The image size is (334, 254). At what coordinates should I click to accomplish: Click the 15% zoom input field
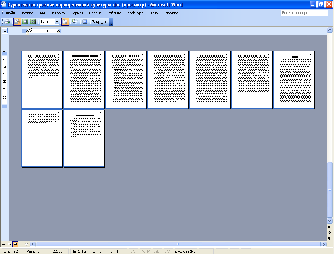pyautogui.click(x=47, y=21)
